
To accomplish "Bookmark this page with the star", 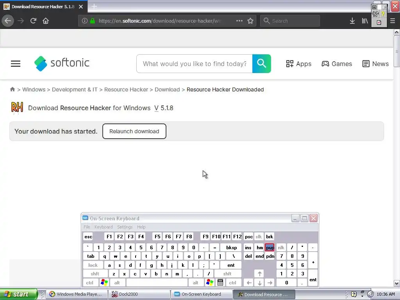I will point(250,21).
